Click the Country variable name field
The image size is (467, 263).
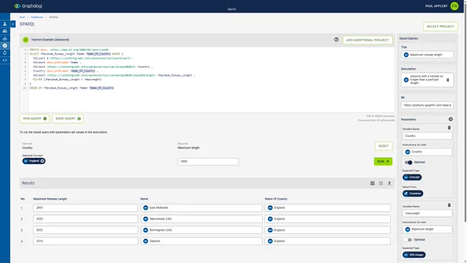[x=427, y=136]
